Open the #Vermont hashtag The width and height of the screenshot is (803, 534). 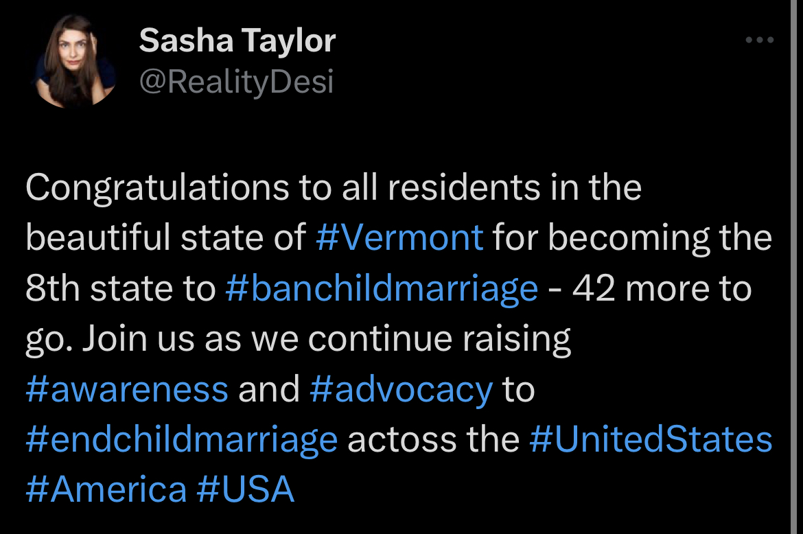399,237
